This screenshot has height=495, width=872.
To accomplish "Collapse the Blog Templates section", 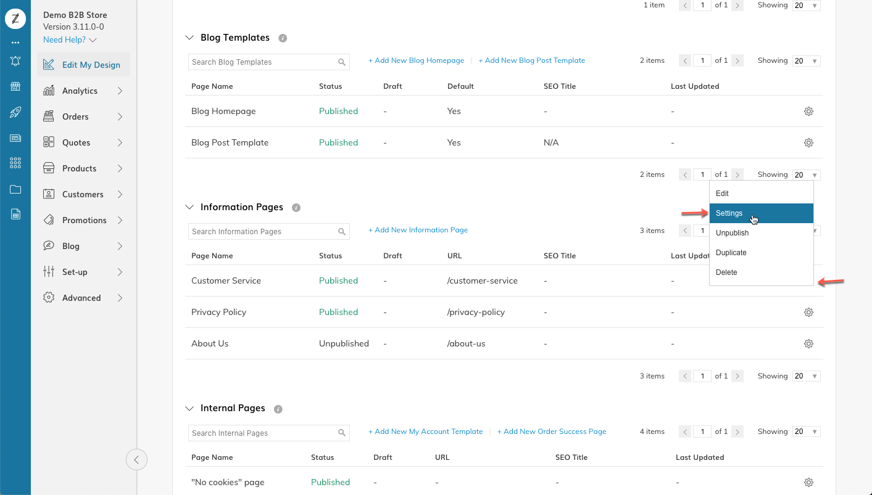I will (x=189, y=38).
